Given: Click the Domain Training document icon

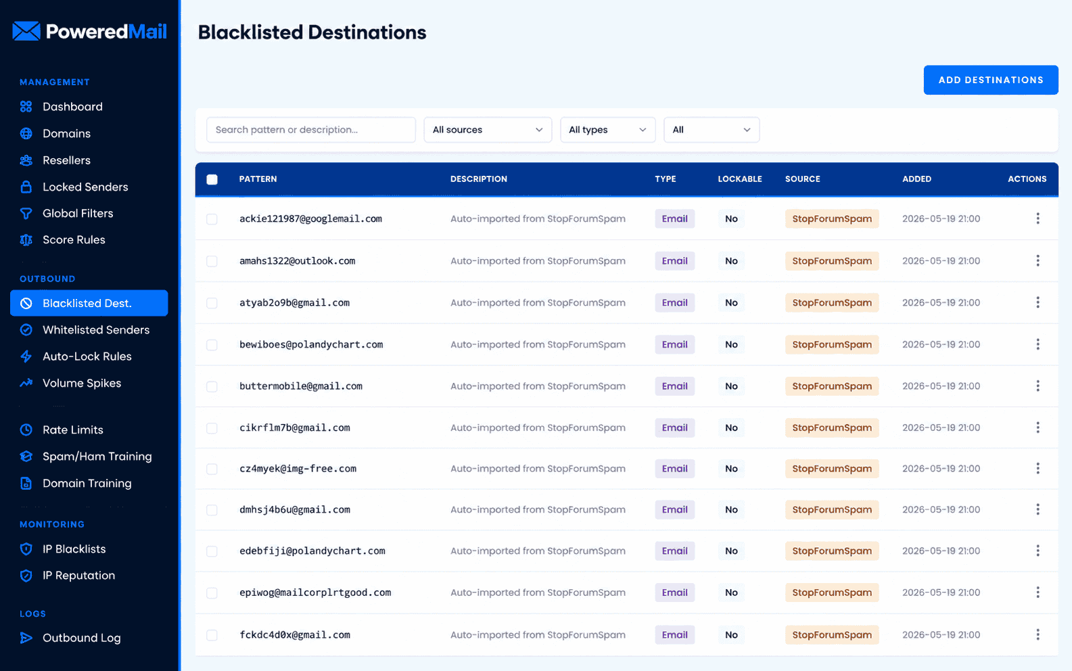Looking at the screenshot, I should click(26, 483).
